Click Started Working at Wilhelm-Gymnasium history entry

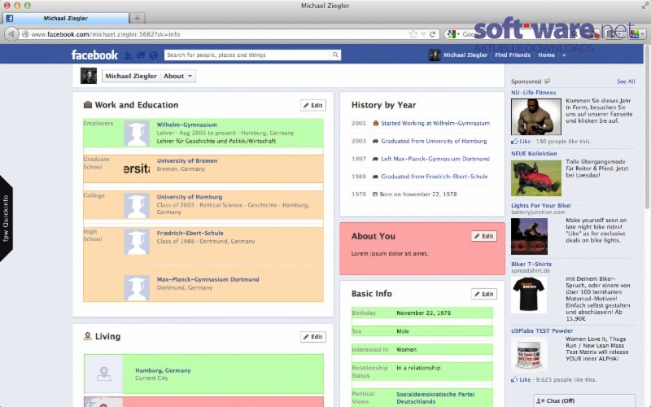point(435,124)
